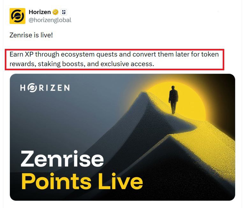Click the silhouetted walking figure in banner
The image size is (245, 208).
click(x=173, y=100)
